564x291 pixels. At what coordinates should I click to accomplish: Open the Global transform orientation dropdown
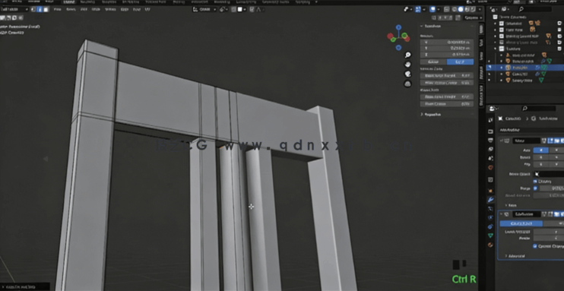(x=204, y=9)
